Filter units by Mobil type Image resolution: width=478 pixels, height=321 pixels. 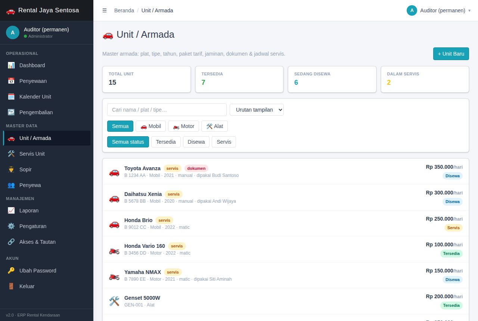coord(150,126)
